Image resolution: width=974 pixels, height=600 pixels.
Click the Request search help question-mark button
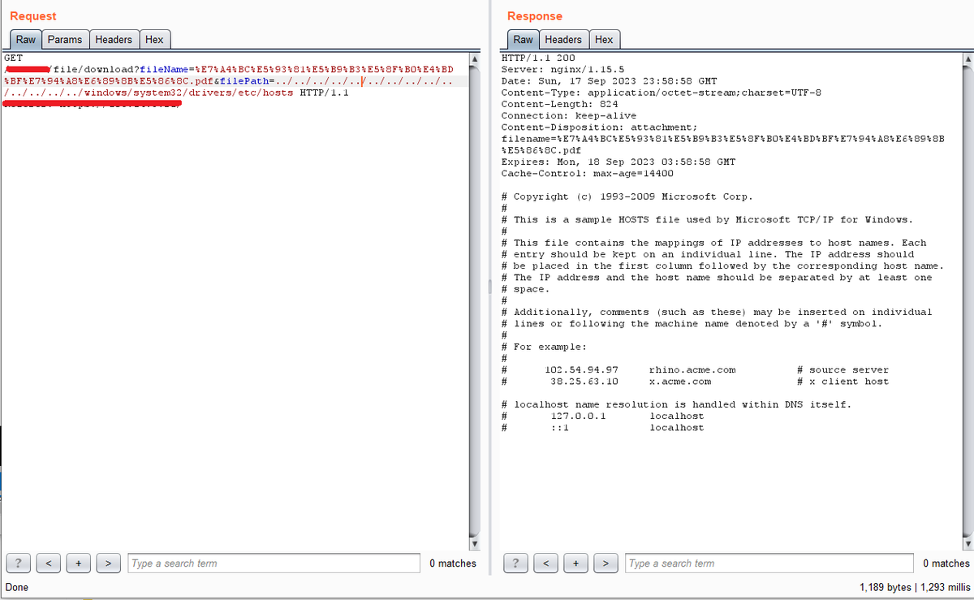[19, 563]
